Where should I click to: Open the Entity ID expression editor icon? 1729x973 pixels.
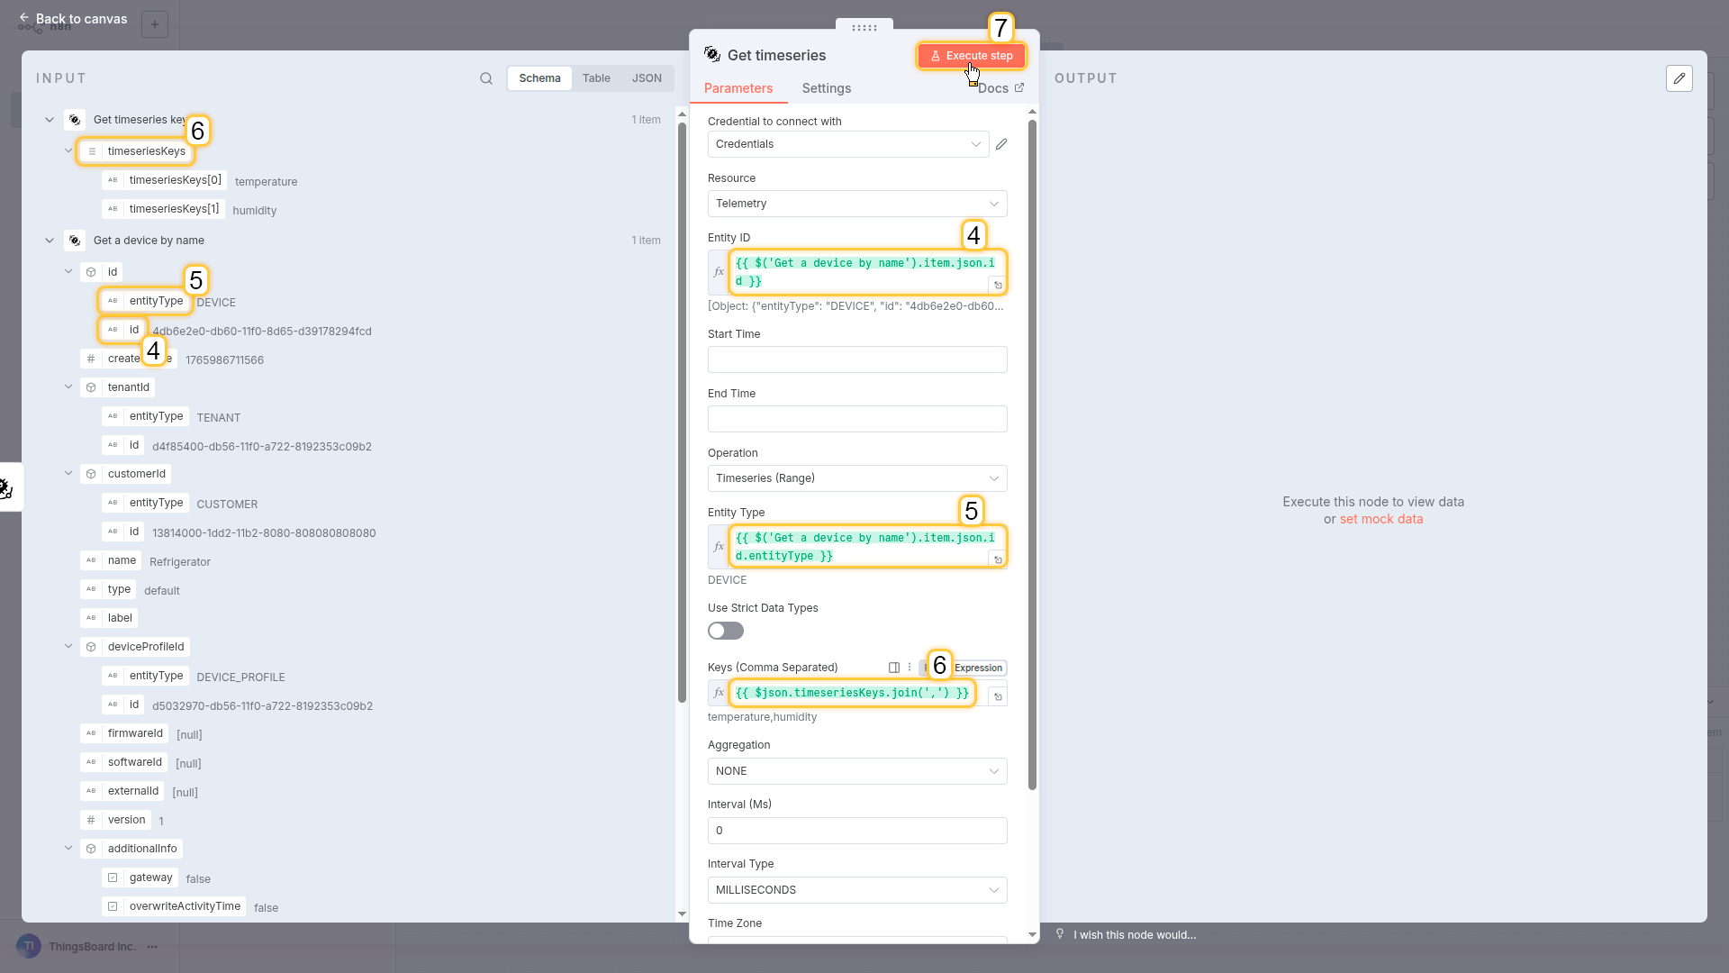pyautogui.click(x=998, y=286)
